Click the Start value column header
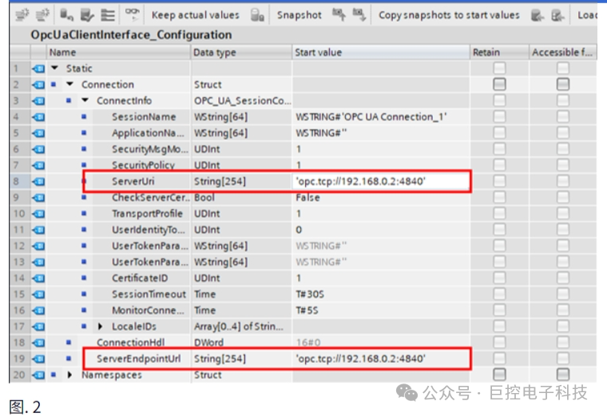This screenshot has width=607, height=417. pos(381,52)
